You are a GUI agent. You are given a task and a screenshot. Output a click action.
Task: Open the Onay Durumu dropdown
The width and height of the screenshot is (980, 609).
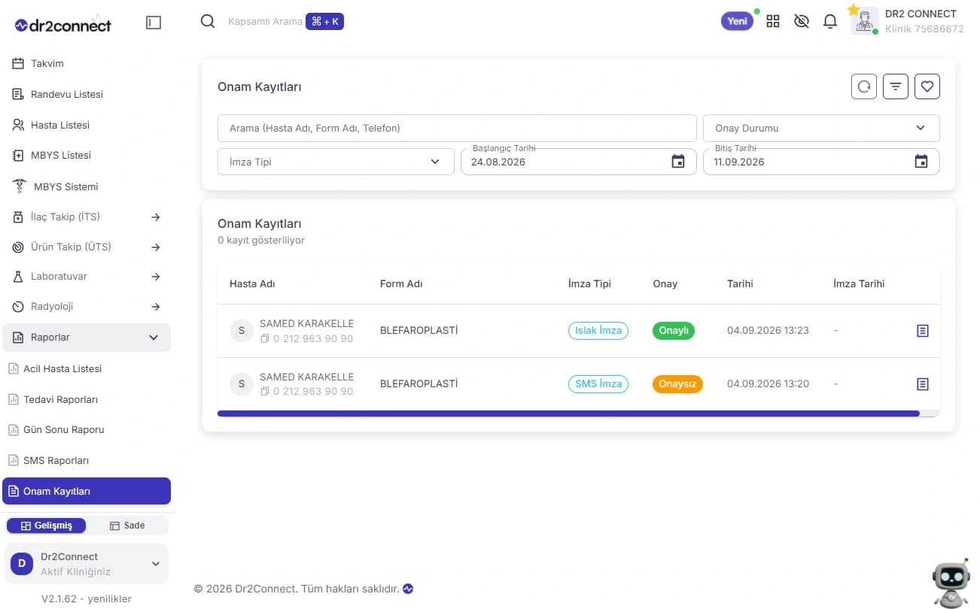pos(821,128)
